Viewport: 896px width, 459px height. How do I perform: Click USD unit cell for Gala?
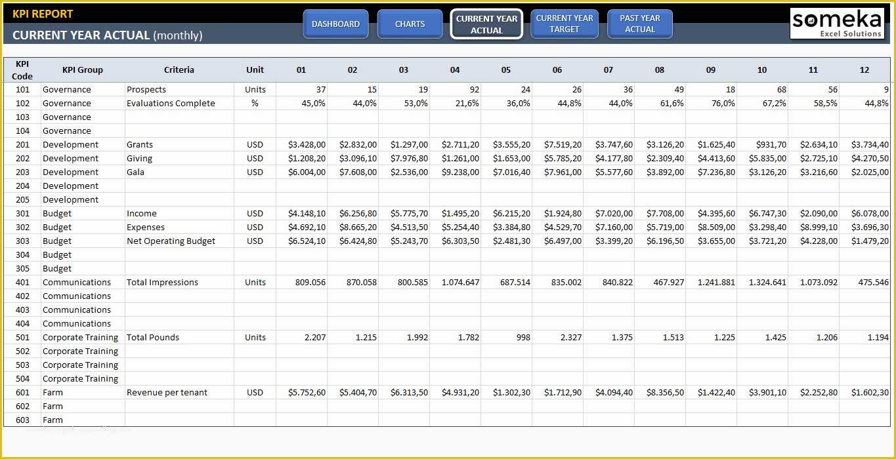(x=255, y=172)
